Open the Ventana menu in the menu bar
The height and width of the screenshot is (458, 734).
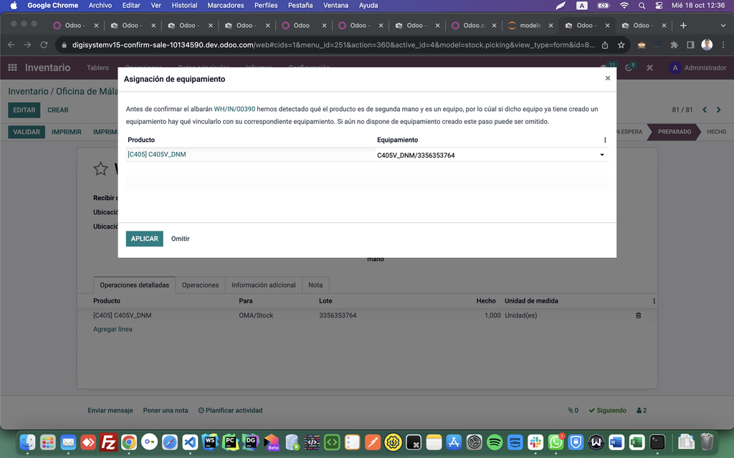pyautogui.click(x=335, y=5)
